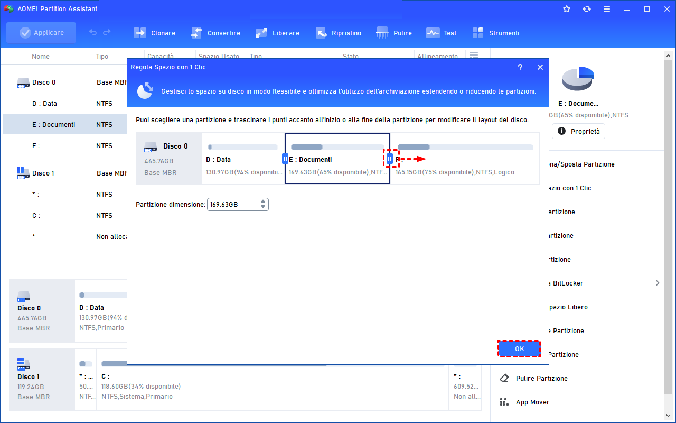This screenshot has height=423, width=676.
Task: Click the Stato column header
Action: 351,57
